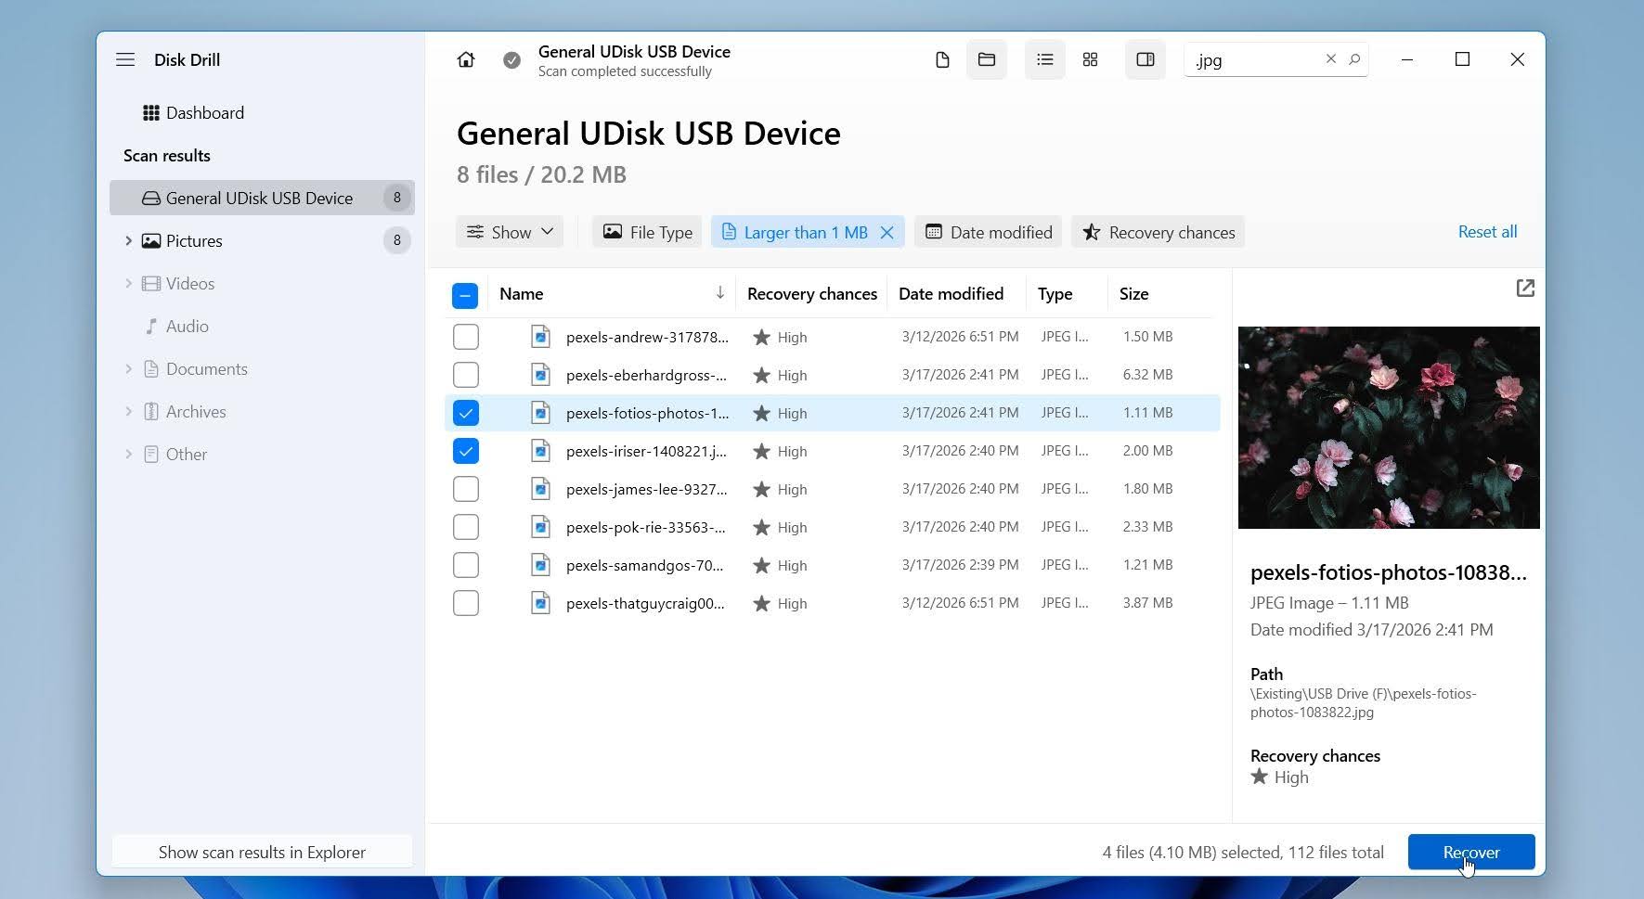Viewport: 1644px width, 899px height.
Task: Toggle the select-all header checkbox
Action: point(465,296)
